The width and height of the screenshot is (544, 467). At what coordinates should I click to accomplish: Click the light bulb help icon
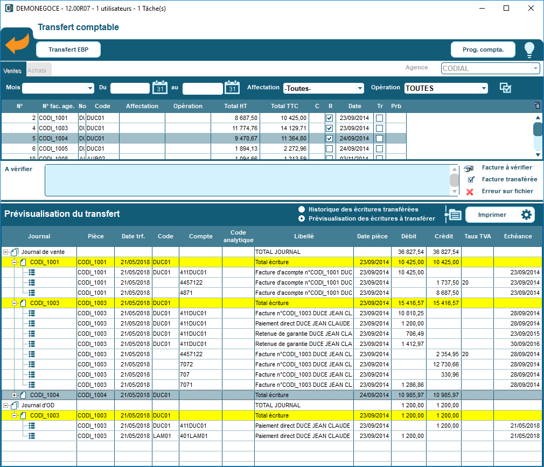click(x=529, y=49)
